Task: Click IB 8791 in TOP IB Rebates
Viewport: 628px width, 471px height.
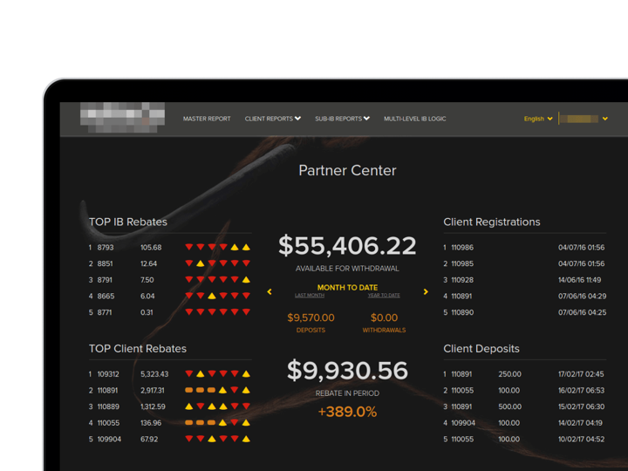Action: pyautogui.click(x=105, y=280)
